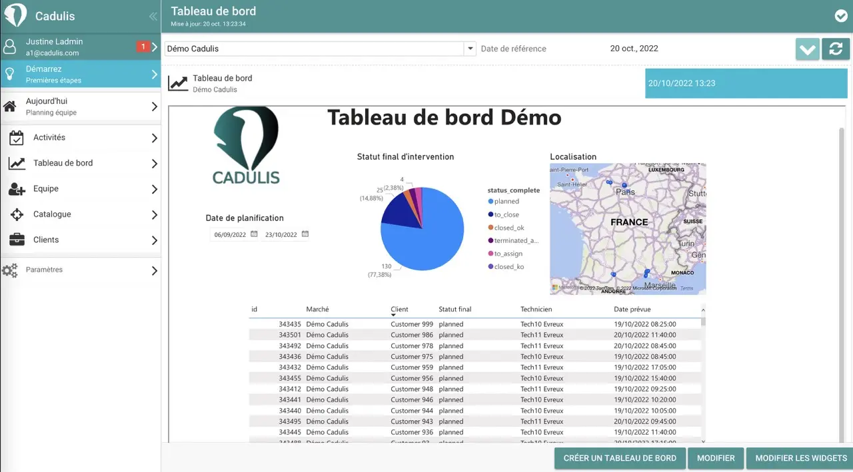Select Catalogue in the sidebar

pyautogui.click(x=52, y=214)
